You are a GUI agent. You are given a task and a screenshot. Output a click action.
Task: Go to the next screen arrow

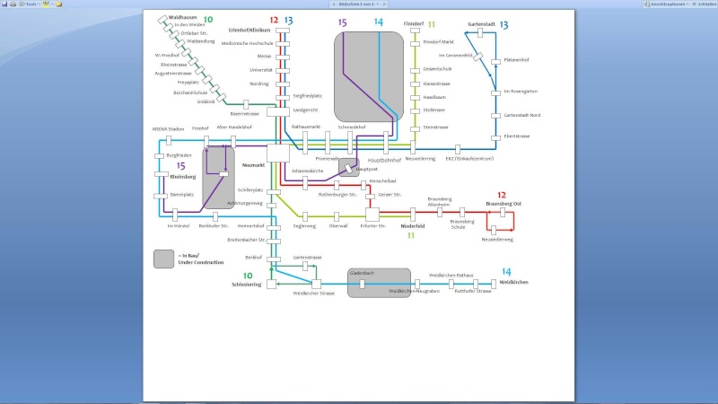(384, 4)
